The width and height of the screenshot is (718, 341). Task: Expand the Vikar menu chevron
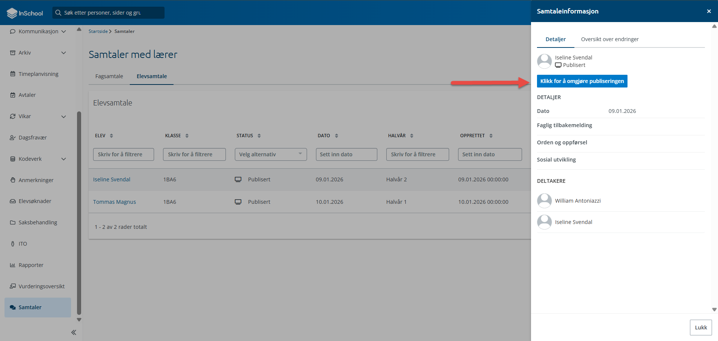64,116
